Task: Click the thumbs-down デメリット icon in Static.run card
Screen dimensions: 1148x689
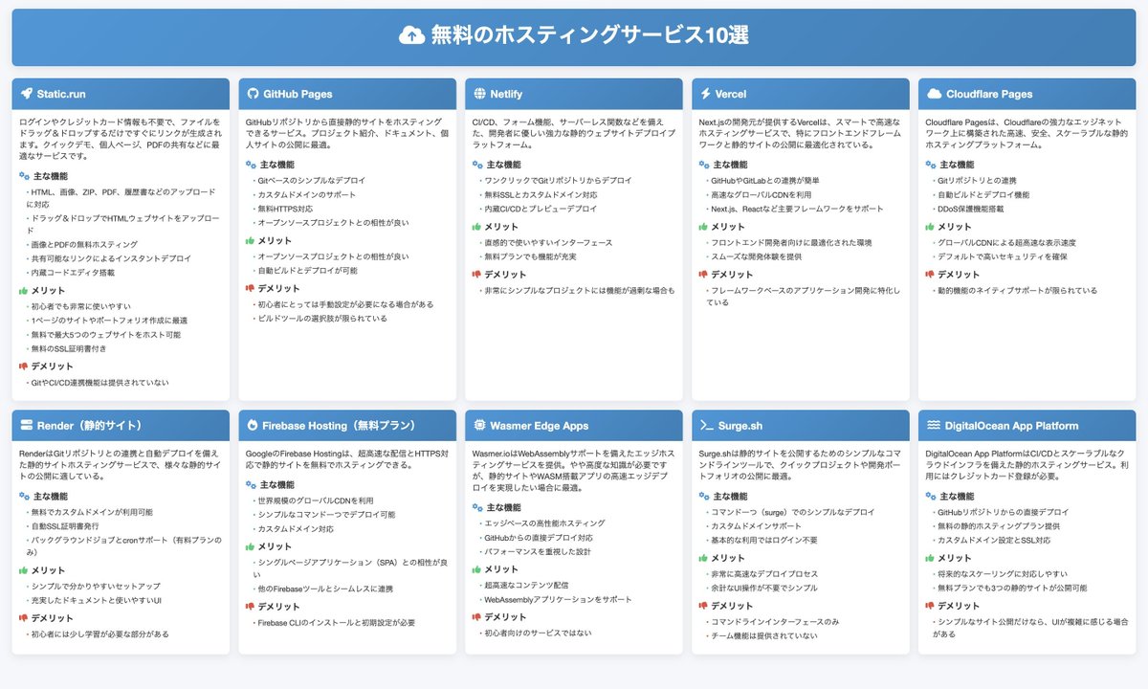Action: [25, 367]
